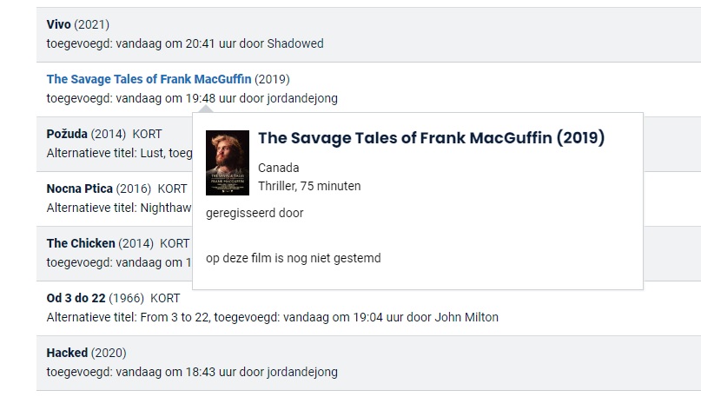Viewport: 701px width, 397px height.
Task: Click the KORT label beside Nocna Ptica
Action: coord(172,189)
